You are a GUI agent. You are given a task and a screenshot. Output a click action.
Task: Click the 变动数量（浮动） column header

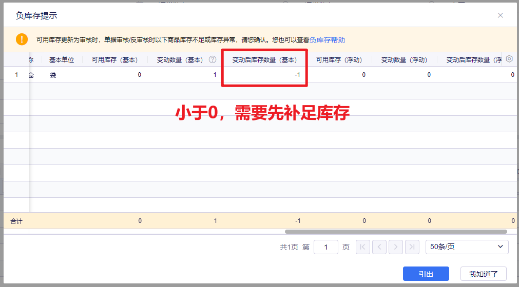click(404, 59)
